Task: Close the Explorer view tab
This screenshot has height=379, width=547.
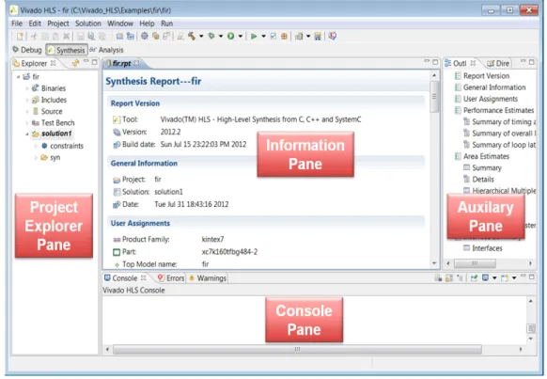Action: (x=53, y=63)
